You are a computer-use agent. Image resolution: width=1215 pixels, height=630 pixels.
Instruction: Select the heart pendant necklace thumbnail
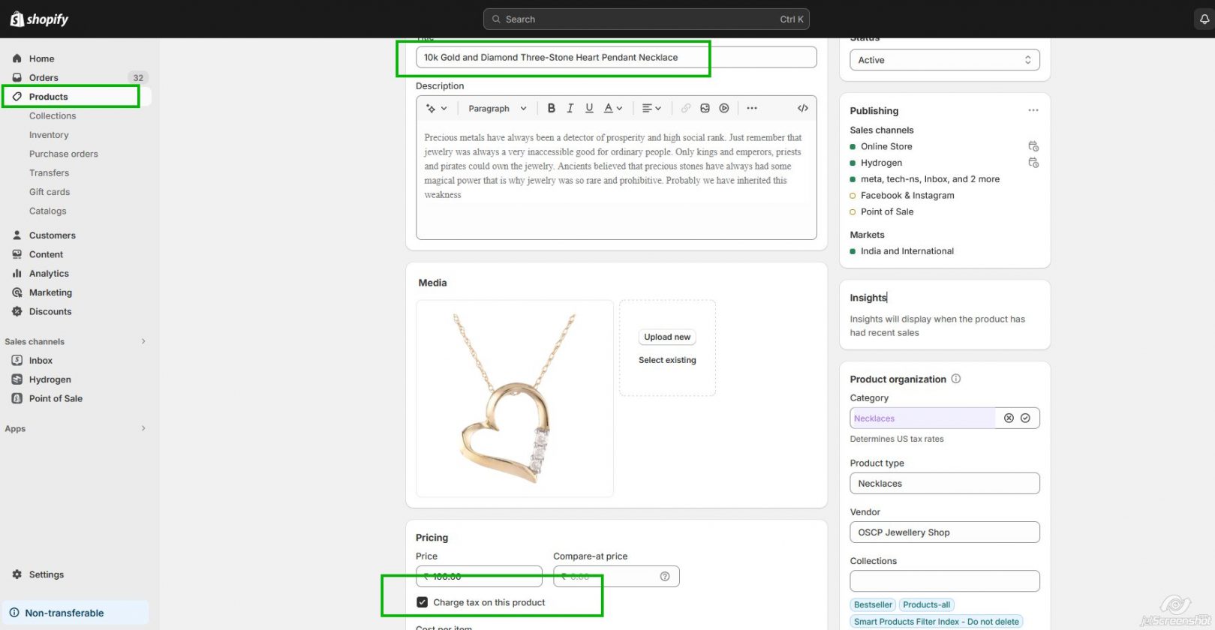pos(514,398)
